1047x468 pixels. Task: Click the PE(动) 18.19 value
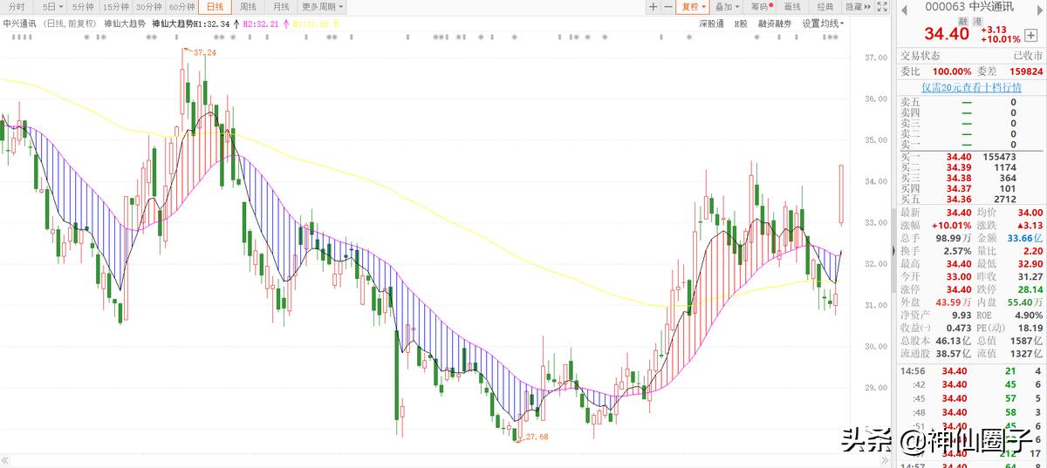(x=1030, y=327)
